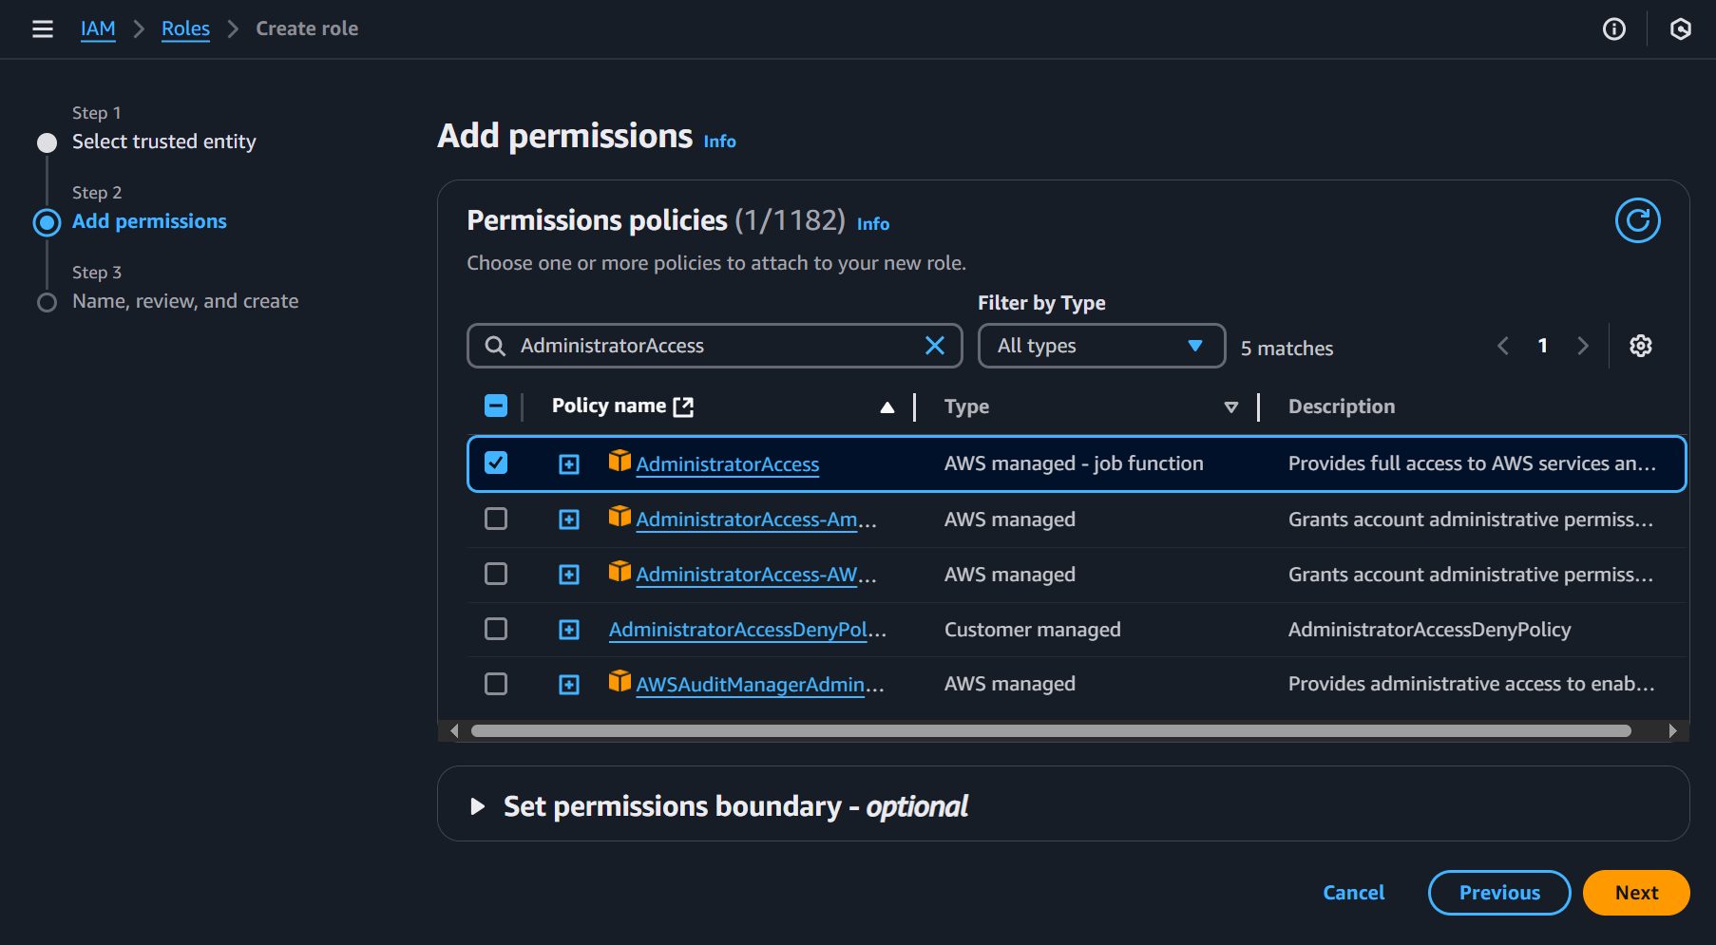The width and height of the screenshot is (1716, 945).
Task: Click the Next button
Action: point(1635,893)
